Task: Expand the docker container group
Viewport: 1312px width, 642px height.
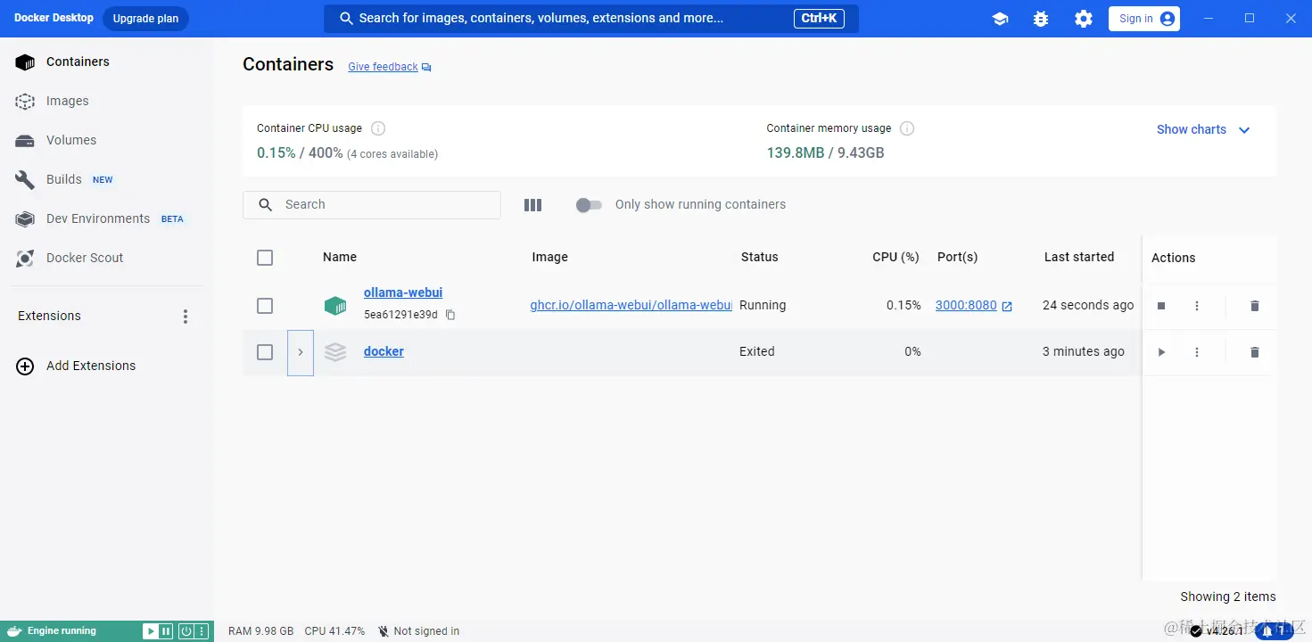Action: [301, 352]
